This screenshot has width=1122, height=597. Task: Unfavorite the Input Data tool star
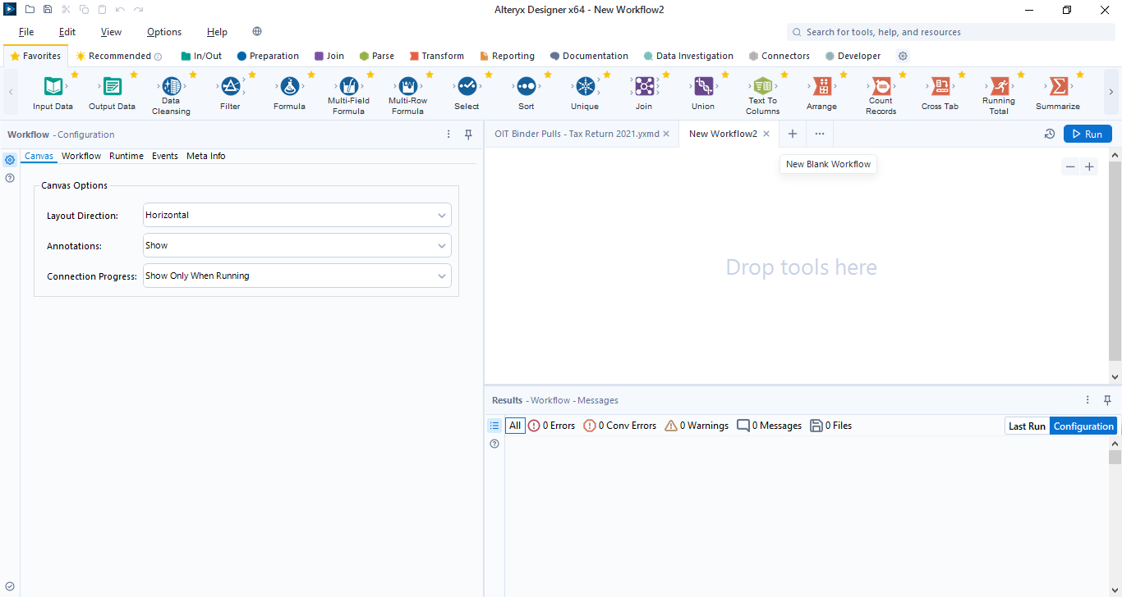point(75,75)
